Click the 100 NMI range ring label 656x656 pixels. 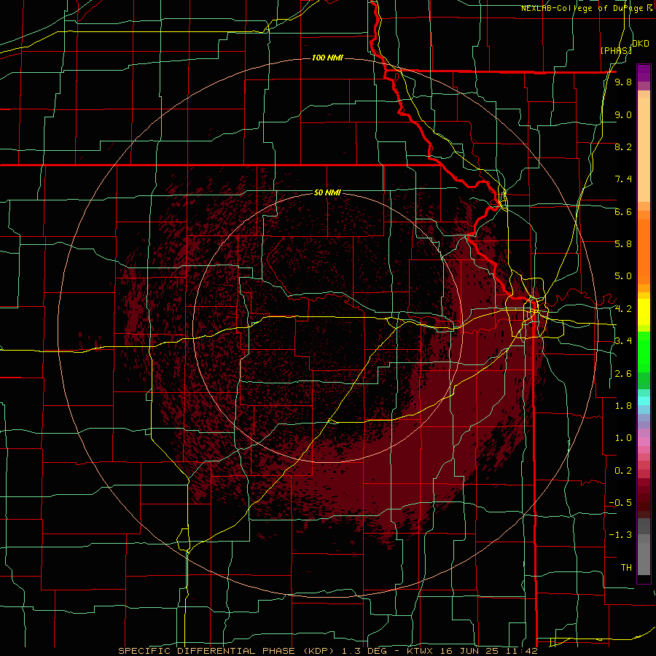coord(327,58)
